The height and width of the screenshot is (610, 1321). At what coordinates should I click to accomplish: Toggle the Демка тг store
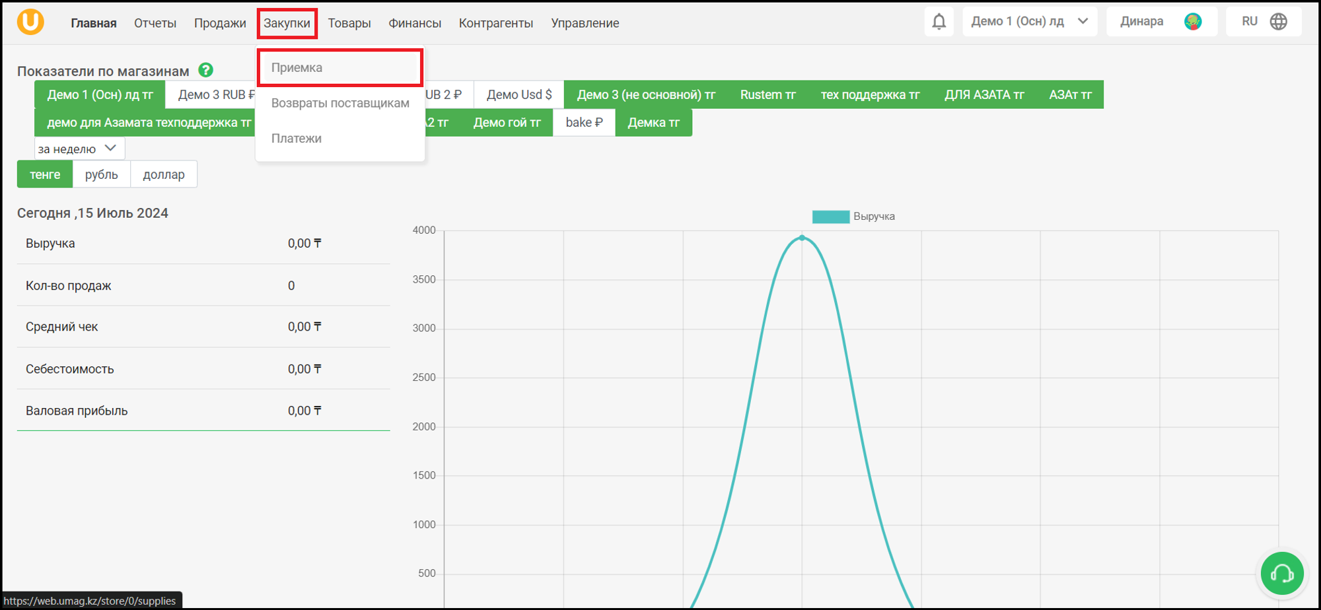653,123
